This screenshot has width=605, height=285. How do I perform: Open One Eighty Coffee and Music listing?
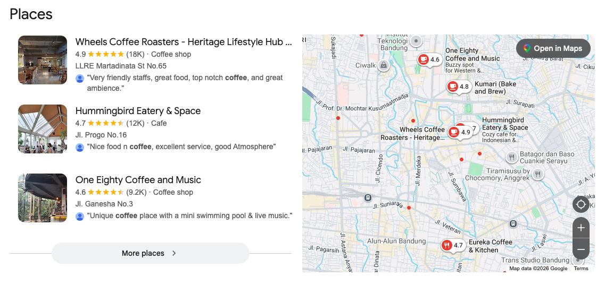pos(138,179)
